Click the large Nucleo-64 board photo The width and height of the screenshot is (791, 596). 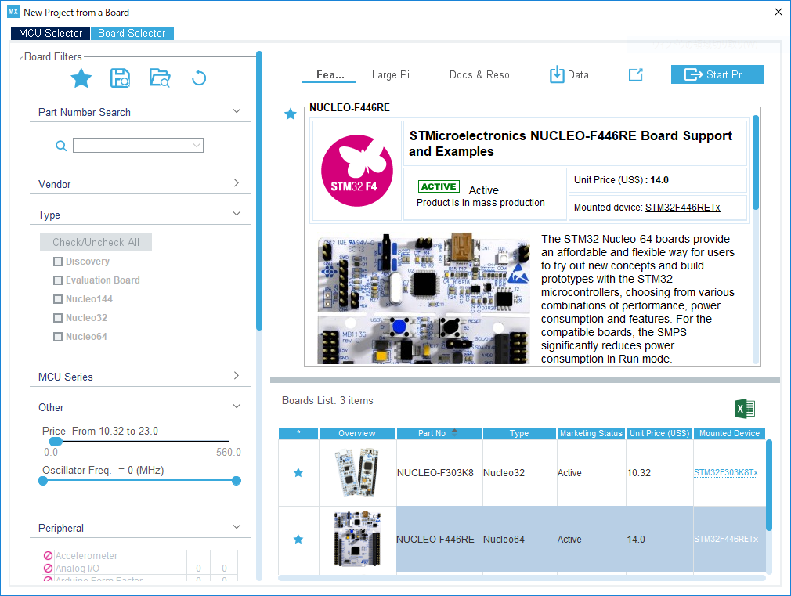(424, 298)
